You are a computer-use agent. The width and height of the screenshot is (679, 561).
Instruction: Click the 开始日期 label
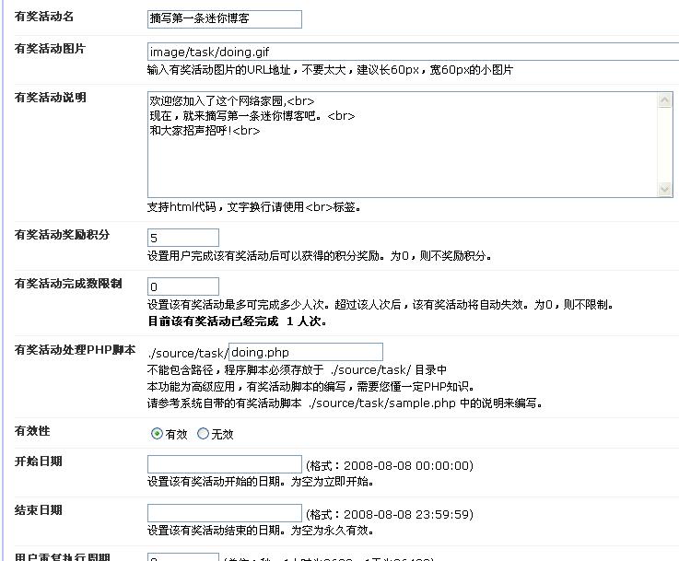click(x=38, y=461)
